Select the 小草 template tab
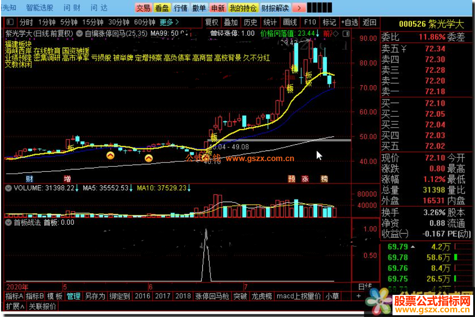 coord(332,296)
